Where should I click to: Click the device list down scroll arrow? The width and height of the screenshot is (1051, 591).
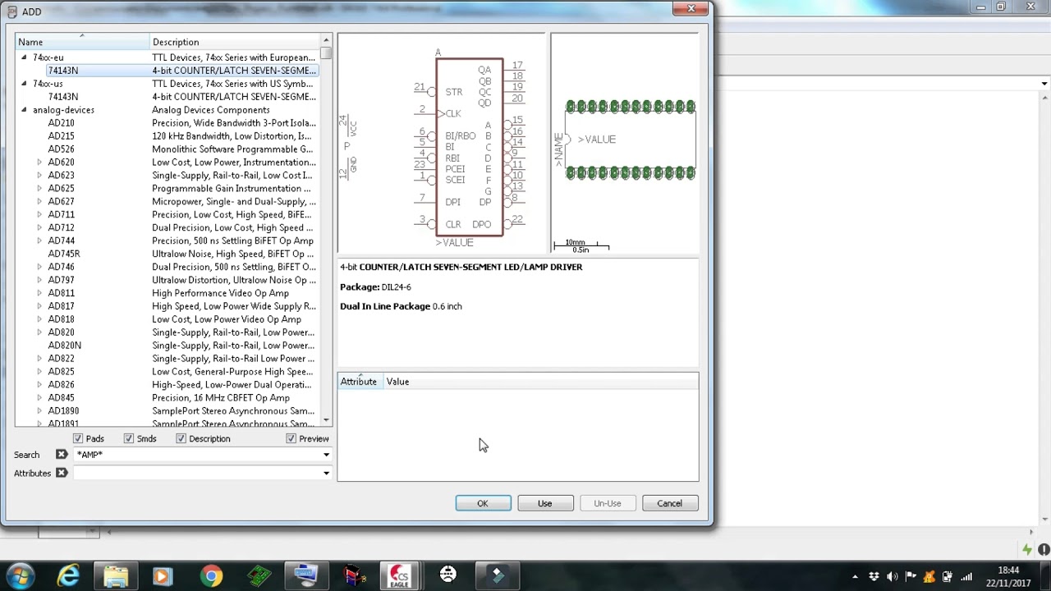coord(326,420)
